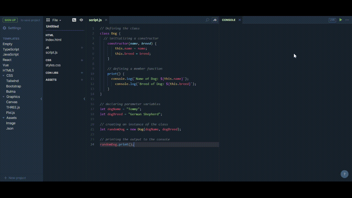Image resolution: width=352 pixels, height=198 pixels.
Task: Collapse the Graphics templates group
Action: 4,97
